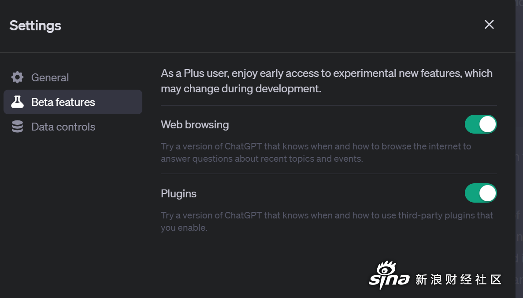The width and height of the screenshot is (523, 298).
Task: Click the Web browsing description text
Action: pyautogui.click(x=316, y=153)
